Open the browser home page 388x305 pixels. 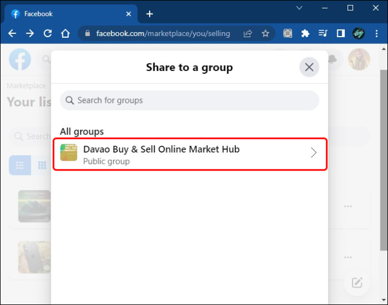coord(65,33)
